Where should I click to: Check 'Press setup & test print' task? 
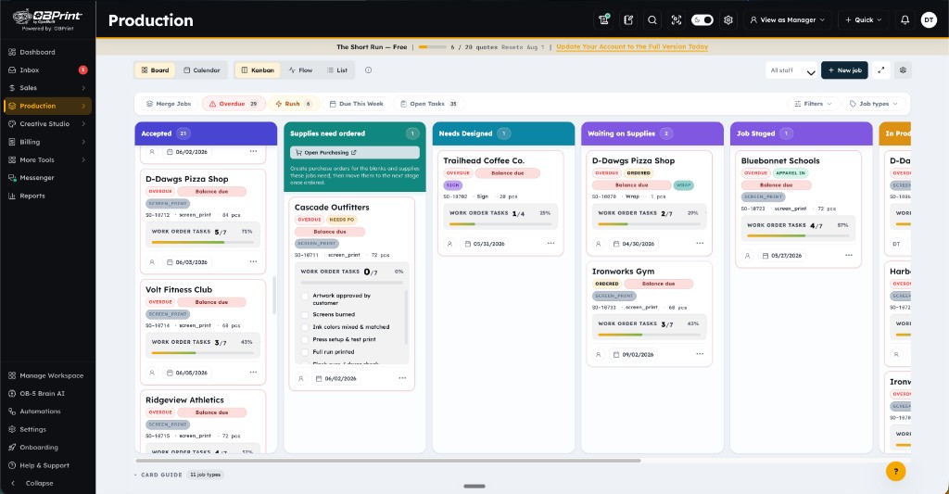click(305, 339)
